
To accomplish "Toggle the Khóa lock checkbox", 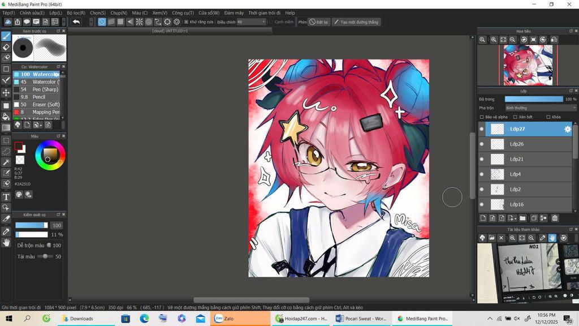I will pos(548,117).
